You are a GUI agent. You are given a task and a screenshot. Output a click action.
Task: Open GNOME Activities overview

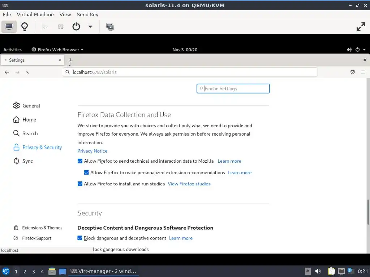(x=12, y=50)
